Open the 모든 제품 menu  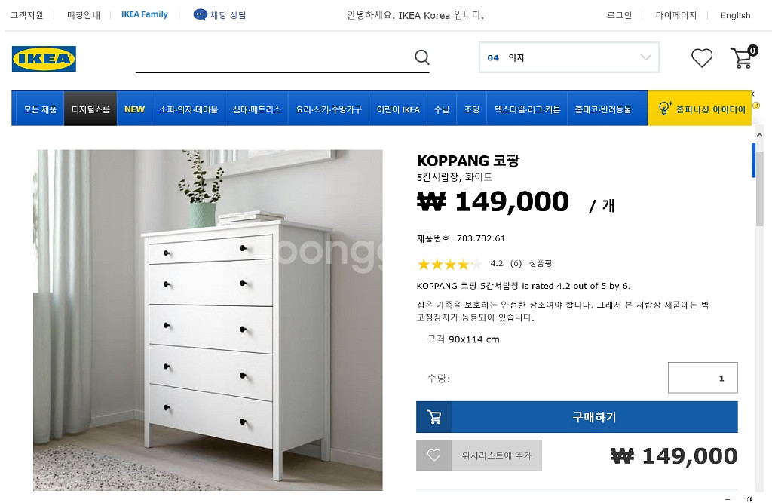(x=41, y=109)
